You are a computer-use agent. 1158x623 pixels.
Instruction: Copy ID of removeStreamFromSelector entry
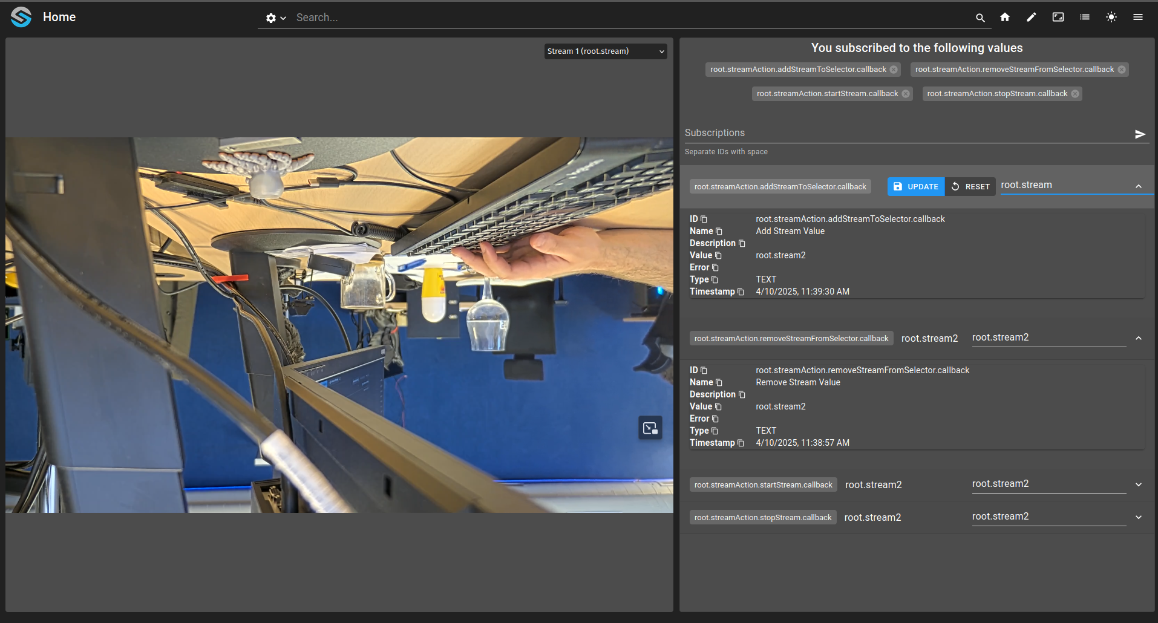tap(704, 370)
